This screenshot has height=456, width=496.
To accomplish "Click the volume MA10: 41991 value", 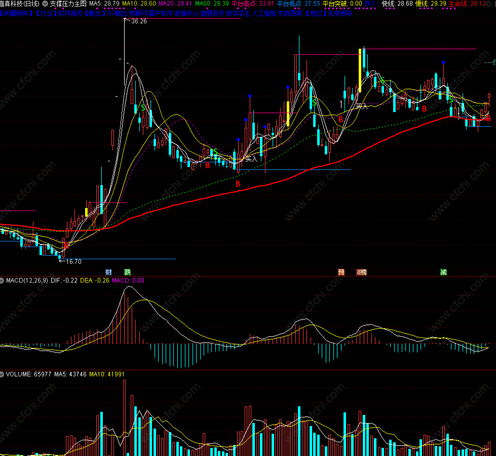I will [107, 374].
